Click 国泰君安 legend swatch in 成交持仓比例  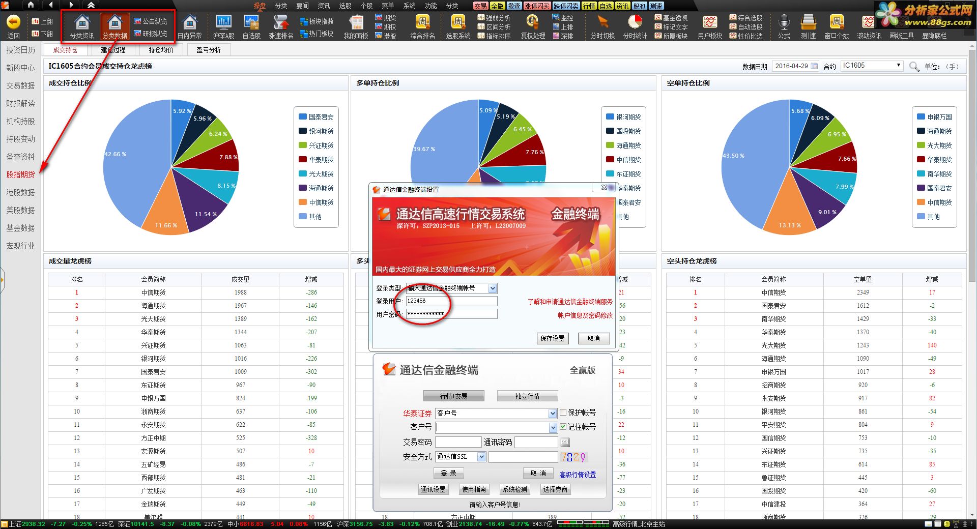coord(302,116)
